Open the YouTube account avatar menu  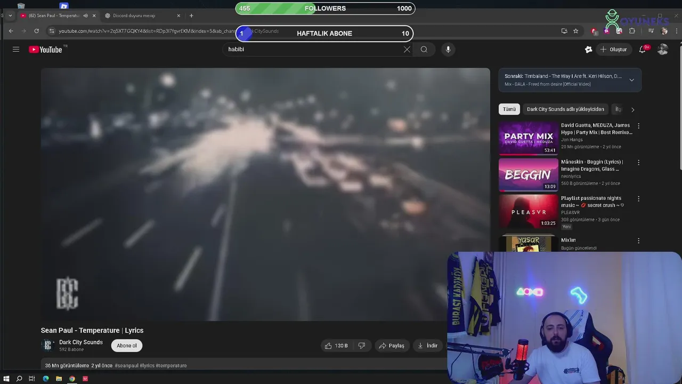[663, 49]
